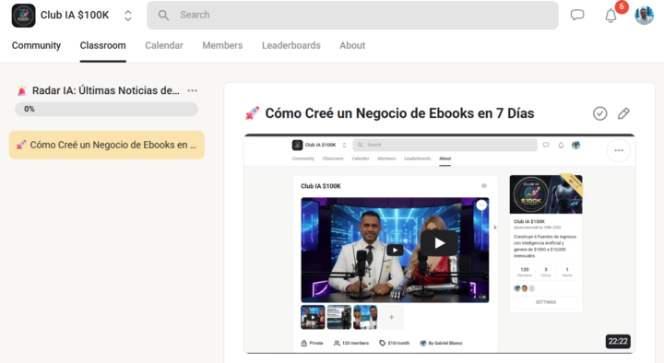Click the SETTINGS button inside video preview
The image size is (664, 363).
click(546, 302)
